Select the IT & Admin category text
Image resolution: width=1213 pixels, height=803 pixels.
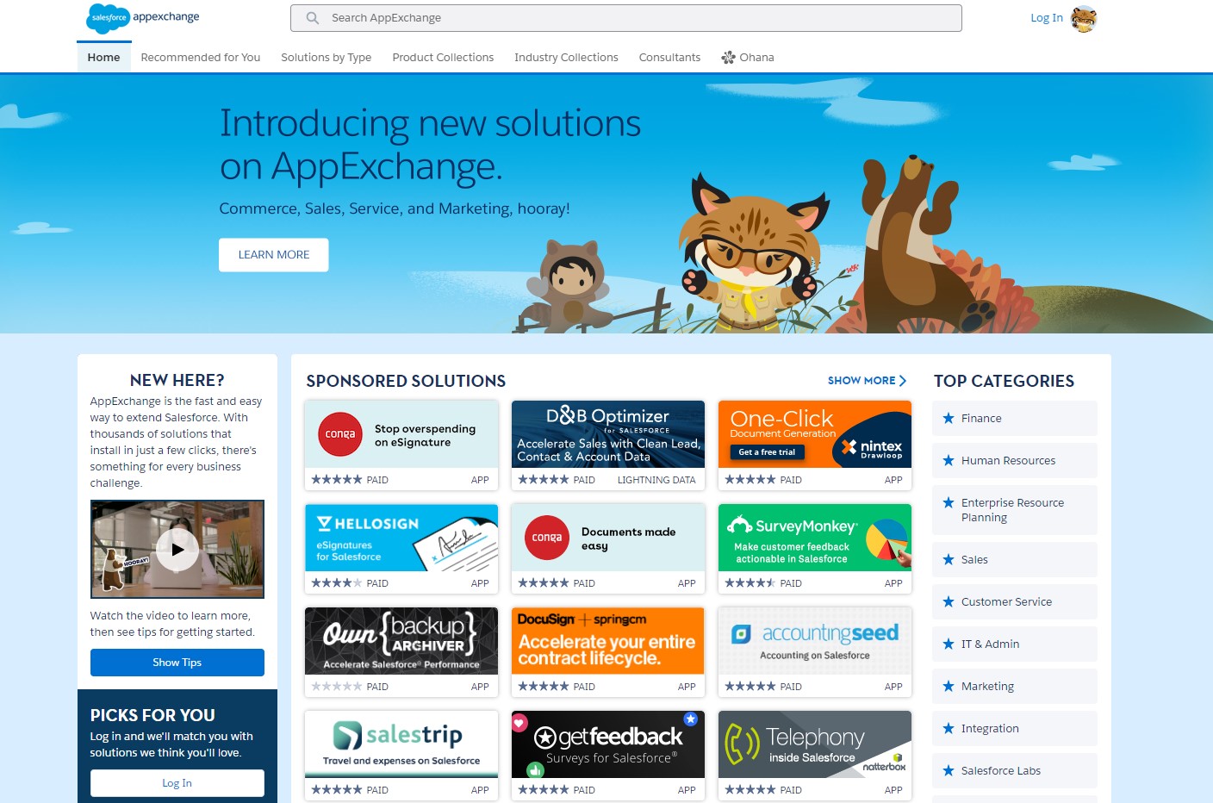990,644
